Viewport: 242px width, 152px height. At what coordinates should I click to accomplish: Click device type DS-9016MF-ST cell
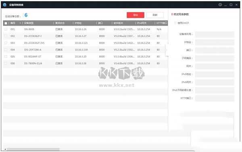click(33, 56)
